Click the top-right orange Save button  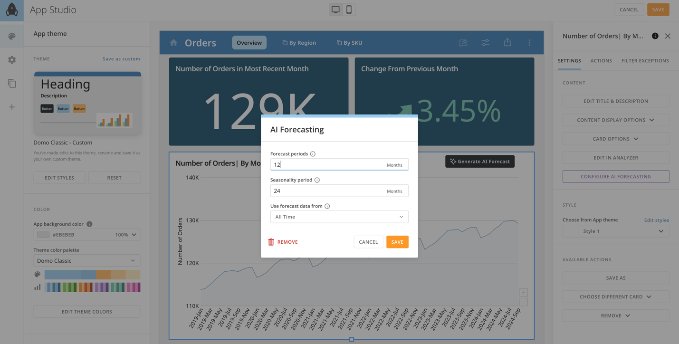(x=658, y=10)
